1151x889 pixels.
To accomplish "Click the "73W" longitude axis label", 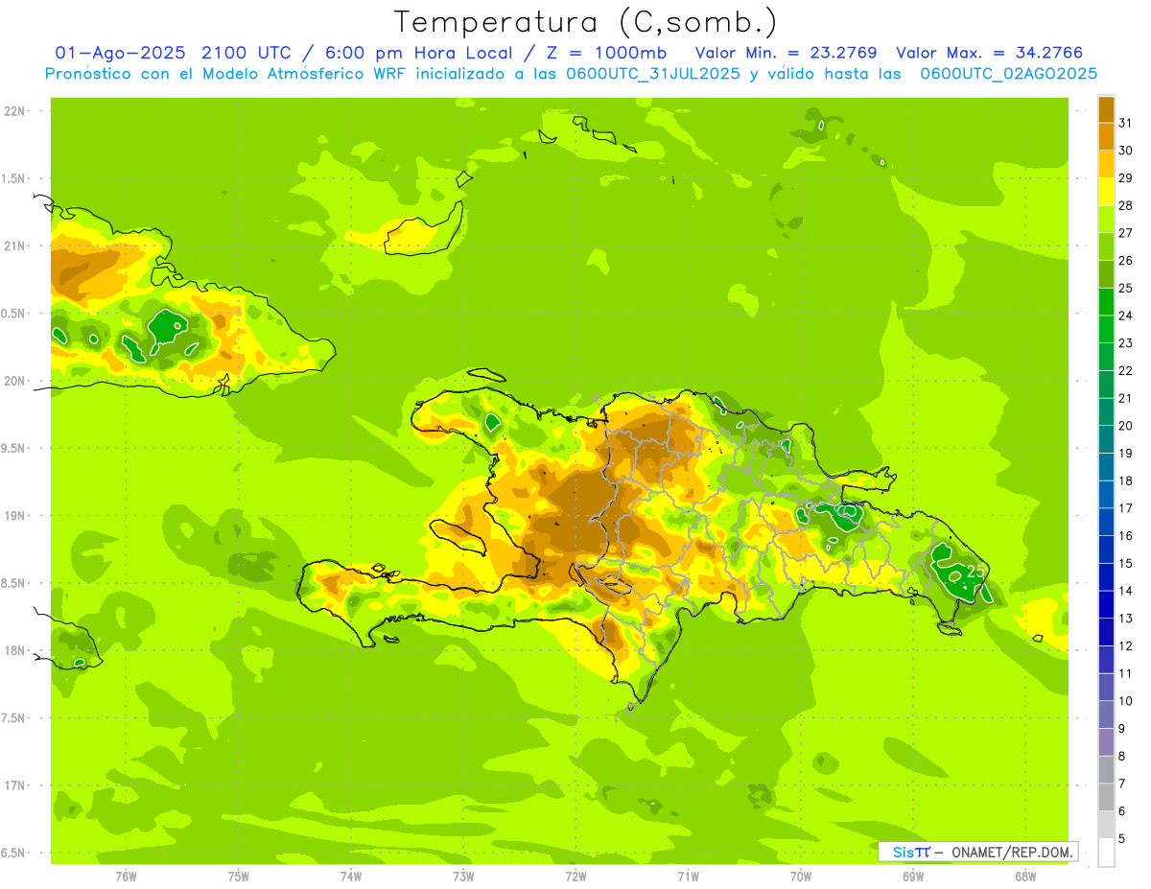I will tap(463, 876).
